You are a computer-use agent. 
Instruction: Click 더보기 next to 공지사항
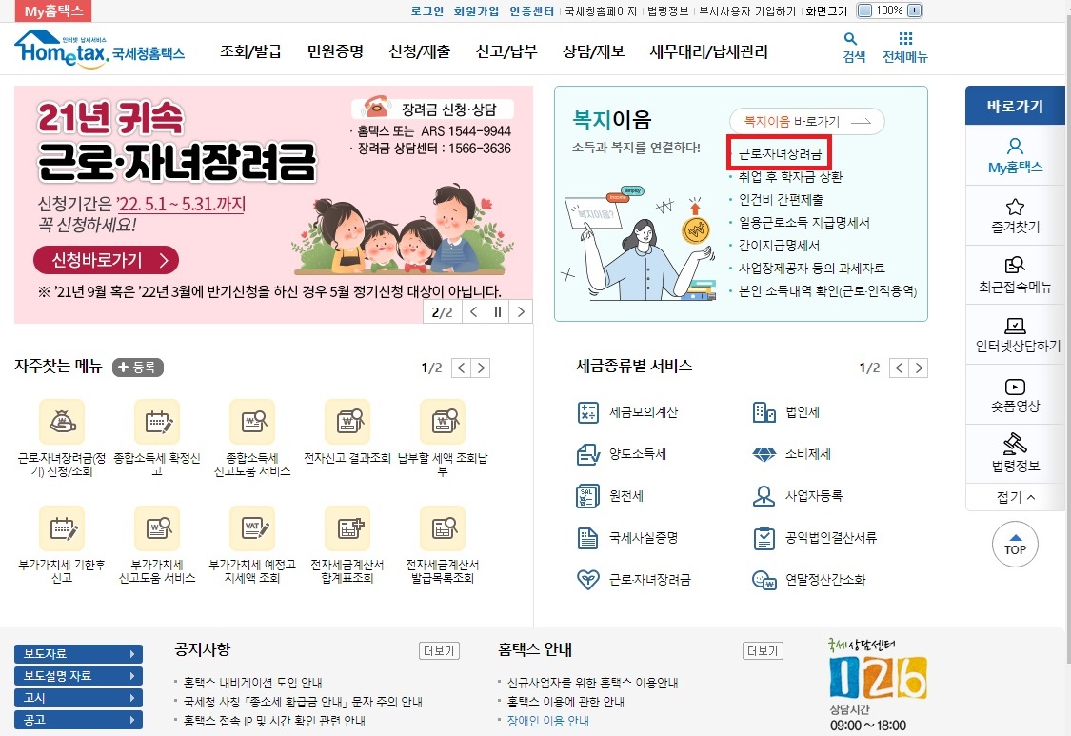click(x=439, y=650)
